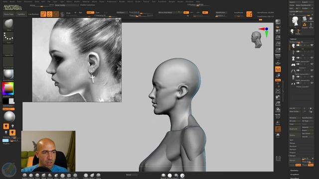Toggle visibility eye of head subtool

click(312, 45)
